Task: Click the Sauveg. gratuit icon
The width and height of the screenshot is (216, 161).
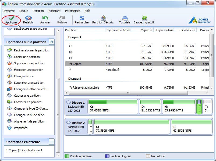Action: coord(144,18)
